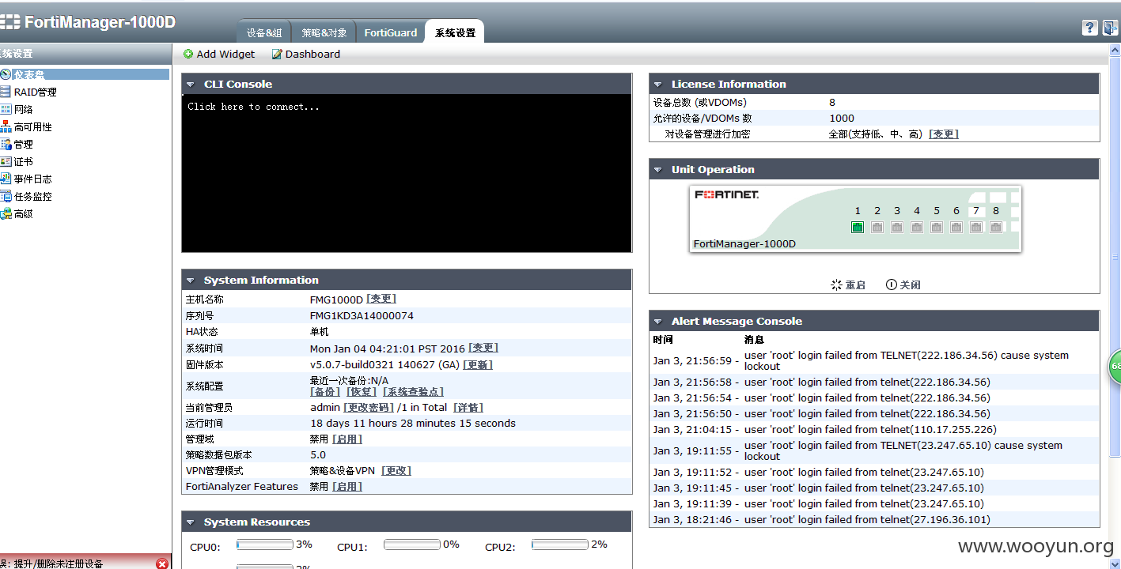Image resolution: width=1121 pixels, height=569 pixels.
Task: Click 变更 link next to 系统时间
Action: pos(483,349)
